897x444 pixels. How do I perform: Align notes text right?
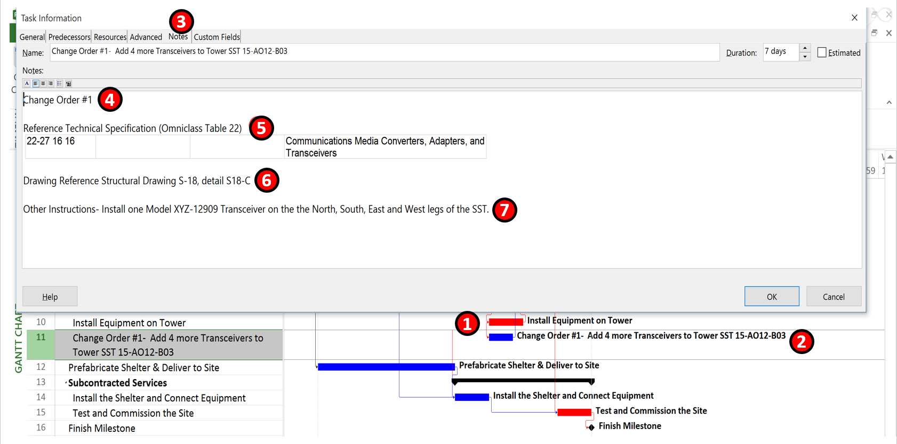click(51, 84)
